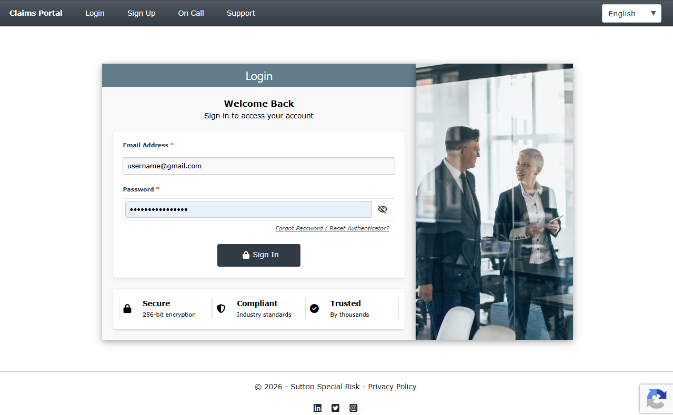The width and height of the screenshot is (673, 415).
Task: Open the Privacy Policy link
Action: pos(392,387)
